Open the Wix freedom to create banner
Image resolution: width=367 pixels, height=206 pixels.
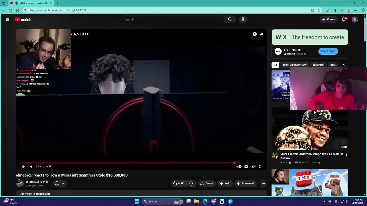[310, 37]
